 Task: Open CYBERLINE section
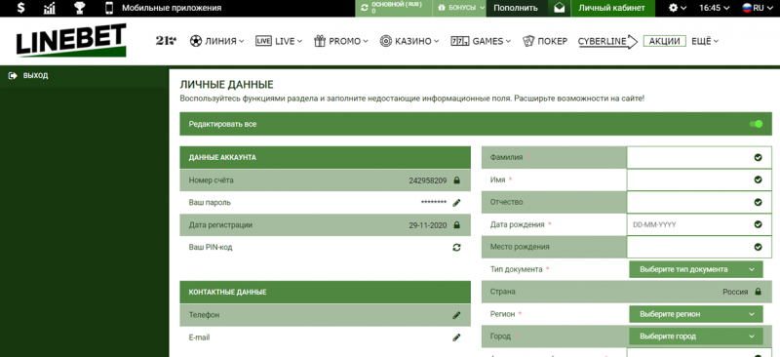tap(606, 41)
